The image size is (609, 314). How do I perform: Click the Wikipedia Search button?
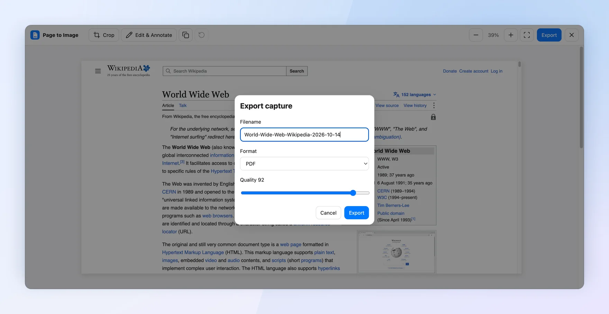297,71
